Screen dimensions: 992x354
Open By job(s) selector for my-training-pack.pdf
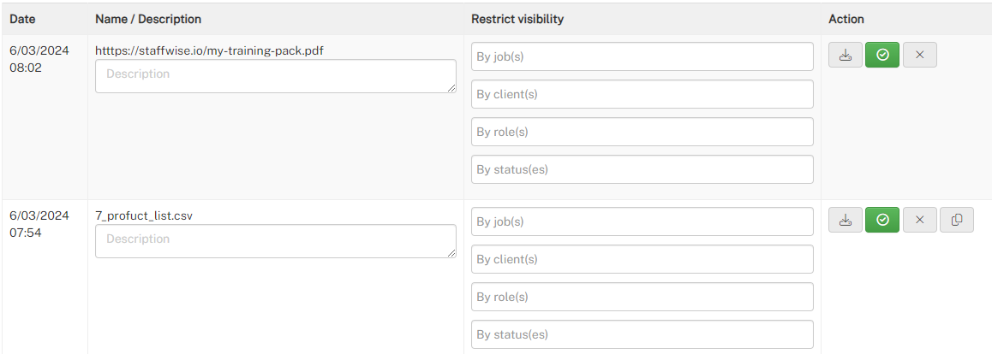coord(642,56)
